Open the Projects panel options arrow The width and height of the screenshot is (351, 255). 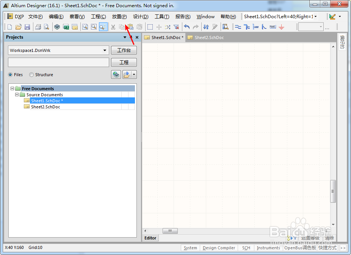125,38
